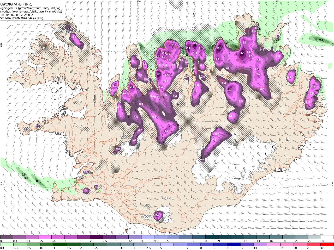Image resolution: width=334 pixels, height=250 pixels.
Task: Pick the dark mauve 0.2 mm snow swatch
Action: [x=7, y=237]
